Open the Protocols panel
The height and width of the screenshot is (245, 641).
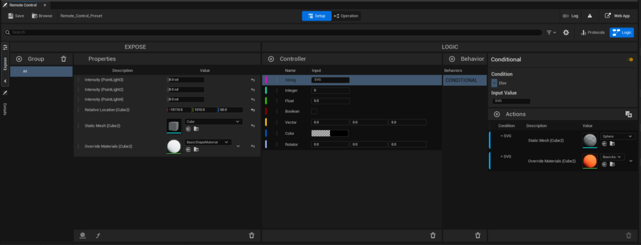click(x=592, y=32)
